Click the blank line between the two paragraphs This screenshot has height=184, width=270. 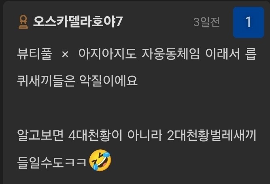point(137,108)
